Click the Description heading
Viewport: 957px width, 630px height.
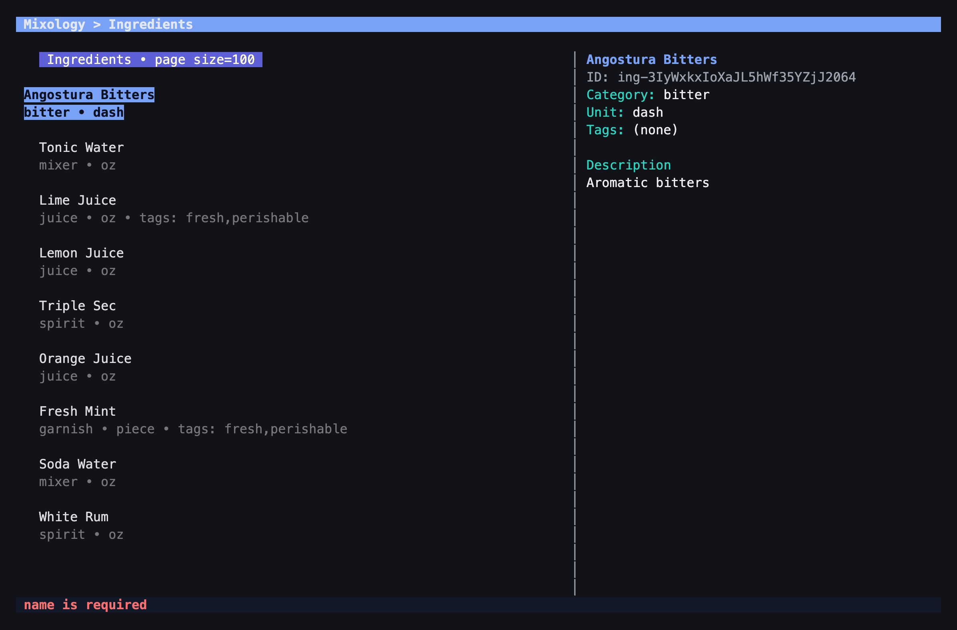click(x=629, y=165)
